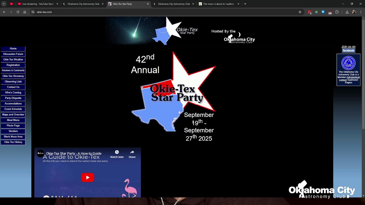Open the Registration page
365x205 pixels.
pos(13,65)
